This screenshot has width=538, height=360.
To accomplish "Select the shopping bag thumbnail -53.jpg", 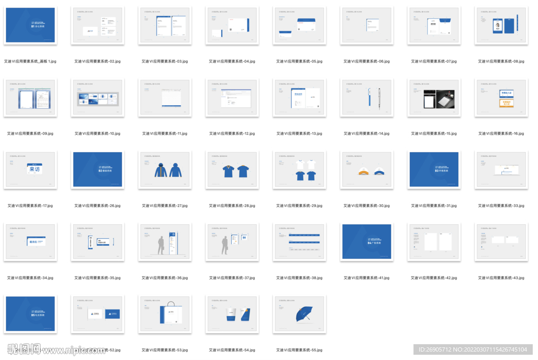I will click(164, 314).
